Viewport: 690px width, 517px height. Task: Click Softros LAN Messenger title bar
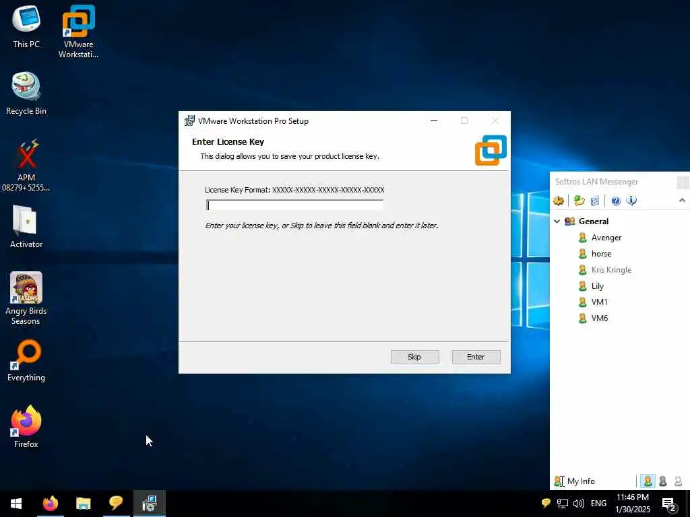(x=612, y=182)
